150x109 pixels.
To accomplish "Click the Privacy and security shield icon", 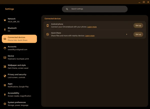I will (5, 76).
